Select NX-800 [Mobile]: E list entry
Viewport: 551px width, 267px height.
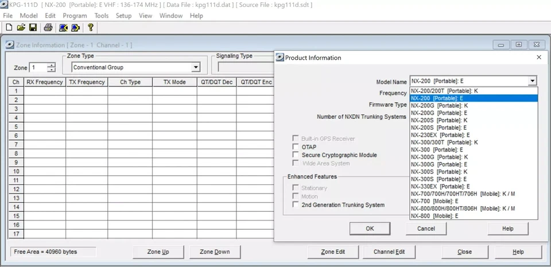click(474, 216)
